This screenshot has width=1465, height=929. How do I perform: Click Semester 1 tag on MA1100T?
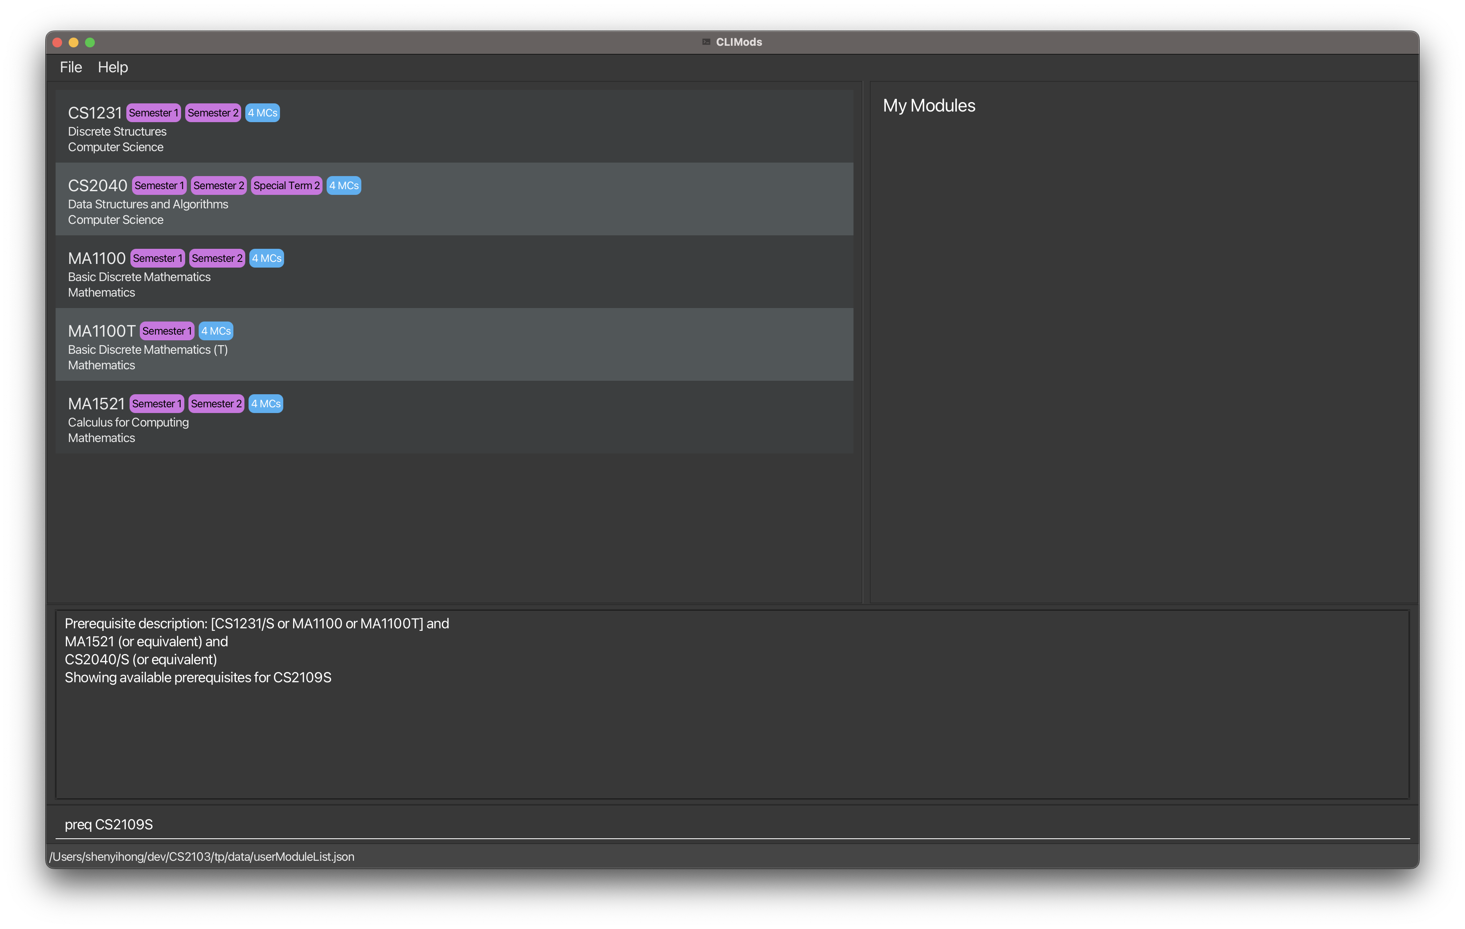click(167, 331)
